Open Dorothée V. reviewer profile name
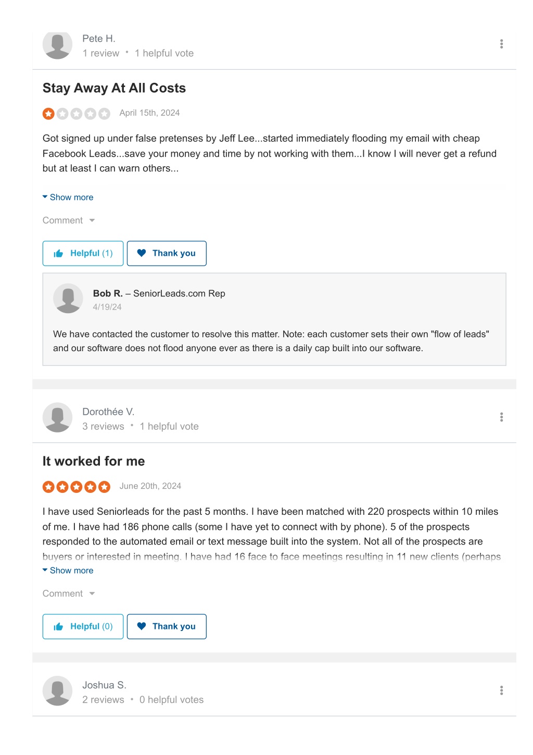Image resolution: width=533 pixels, height=755 pixels. (x=108, y=412)
